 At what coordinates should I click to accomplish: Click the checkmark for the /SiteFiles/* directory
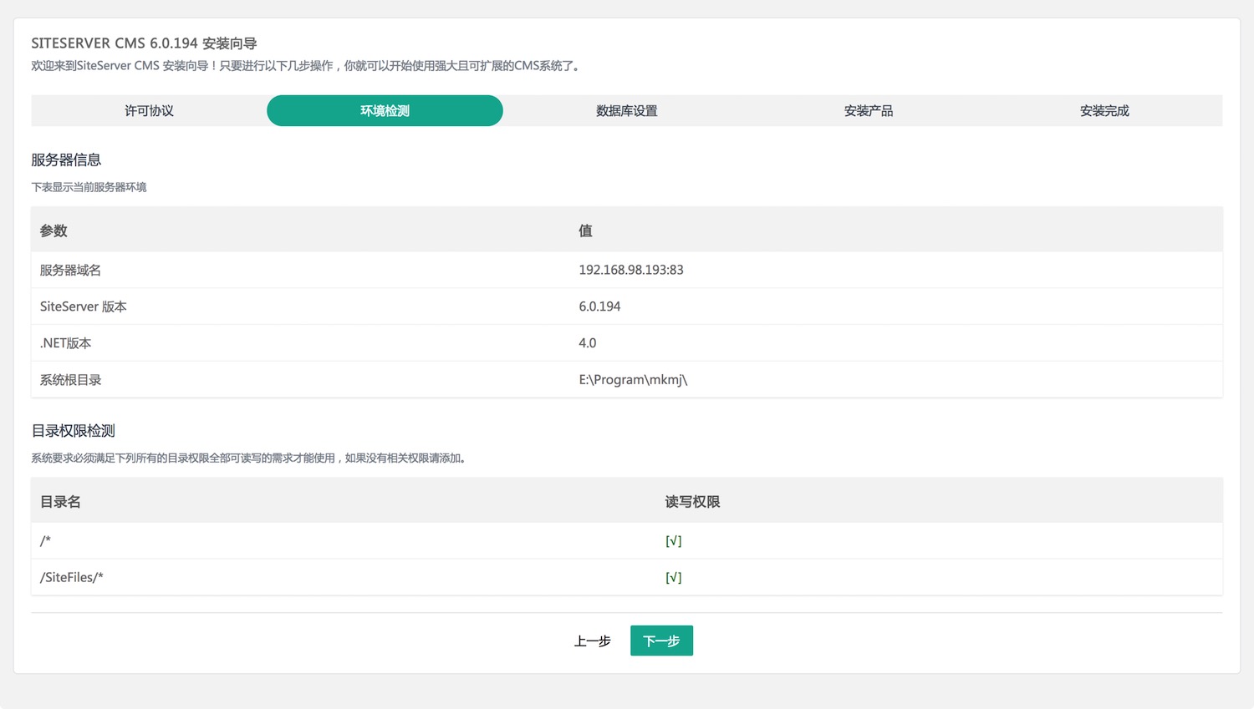coord(673,578)
